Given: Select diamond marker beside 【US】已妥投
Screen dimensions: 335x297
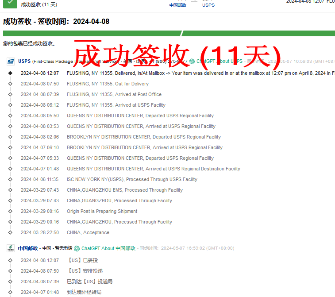Looking at the screenshot, I should point(10,260).
